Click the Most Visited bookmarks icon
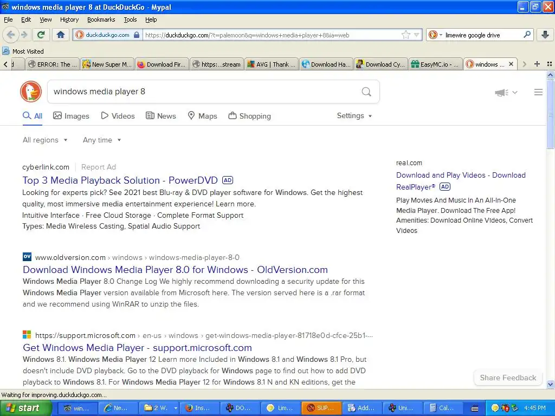 pyautogui.click(x=5, y=51)
